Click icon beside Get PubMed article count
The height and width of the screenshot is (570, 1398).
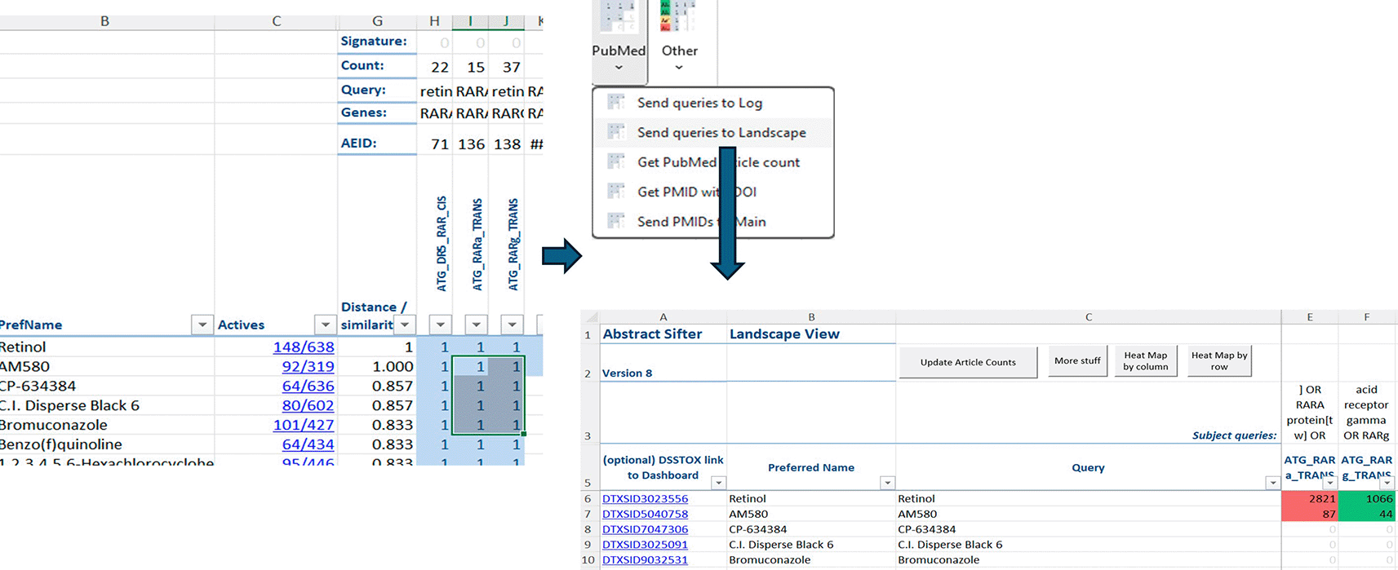coord(616,161)
